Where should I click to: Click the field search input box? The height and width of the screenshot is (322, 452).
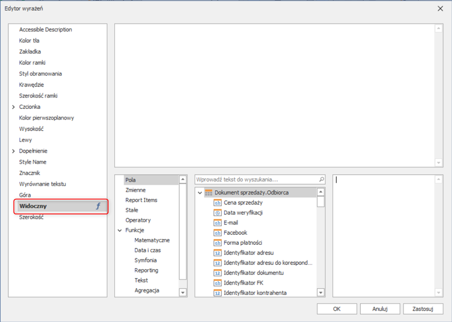[x=257, y=179]
